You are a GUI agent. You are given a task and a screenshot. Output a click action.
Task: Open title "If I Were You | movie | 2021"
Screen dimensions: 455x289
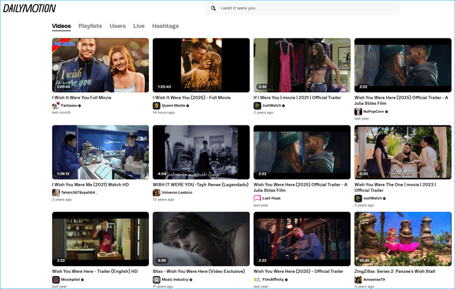point(297,97)
